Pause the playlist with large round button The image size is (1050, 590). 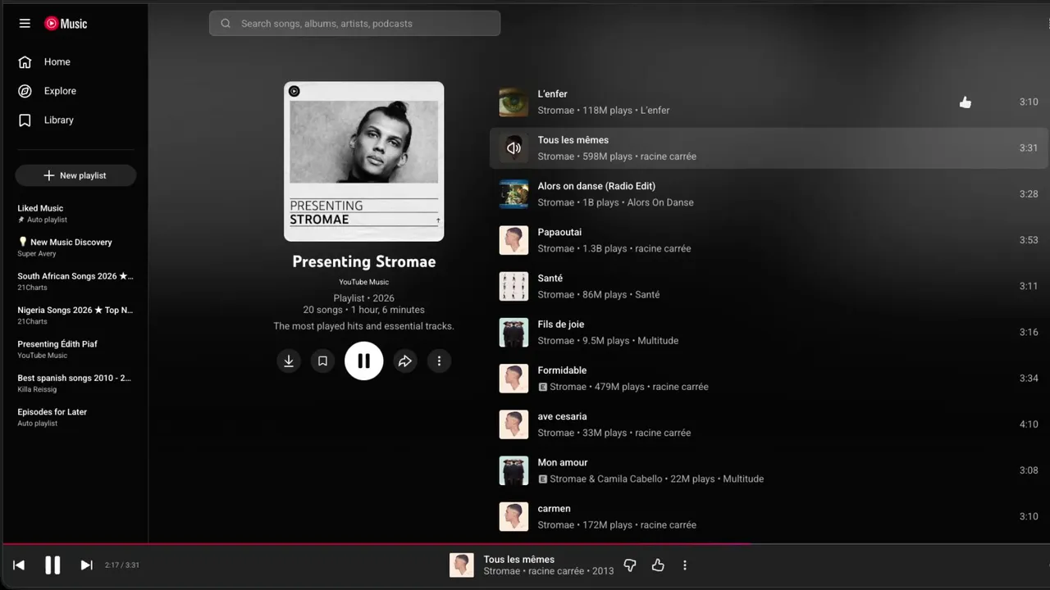(364, 361)
